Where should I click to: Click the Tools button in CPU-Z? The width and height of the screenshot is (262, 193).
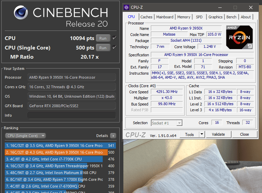pyautogui.click(x=189, y=134)
